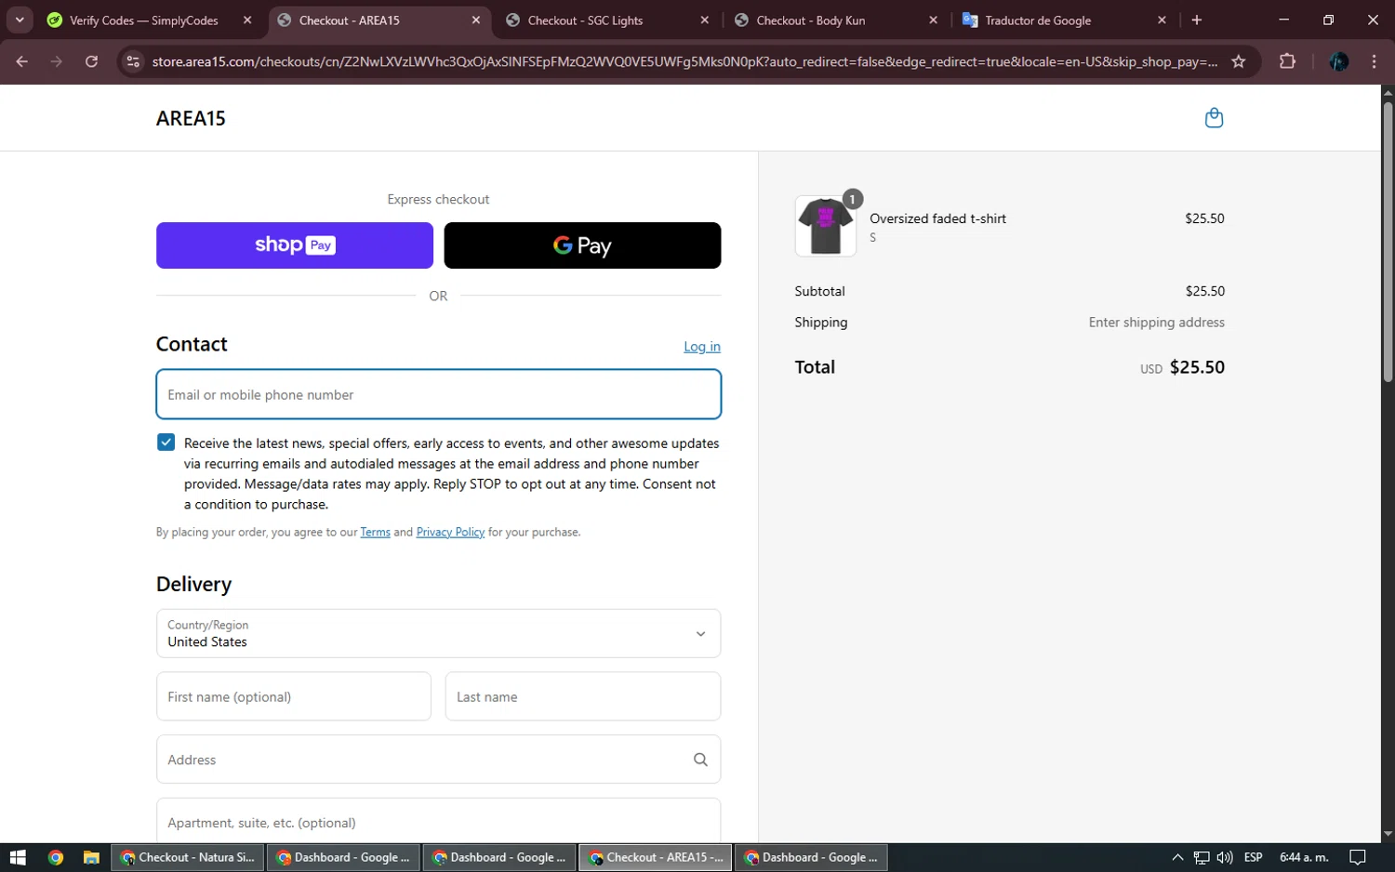The width and height of the screenshot is (1395, 872).
Task: Click the address search magnifier icon
Action: [x=700, y=760]
